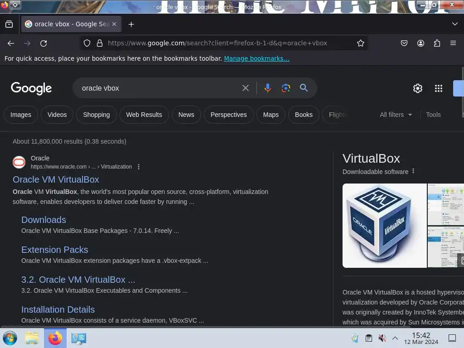Submit search with magnifier icon
The width and height of the screenshot is (464, 348).
(304, 87)
